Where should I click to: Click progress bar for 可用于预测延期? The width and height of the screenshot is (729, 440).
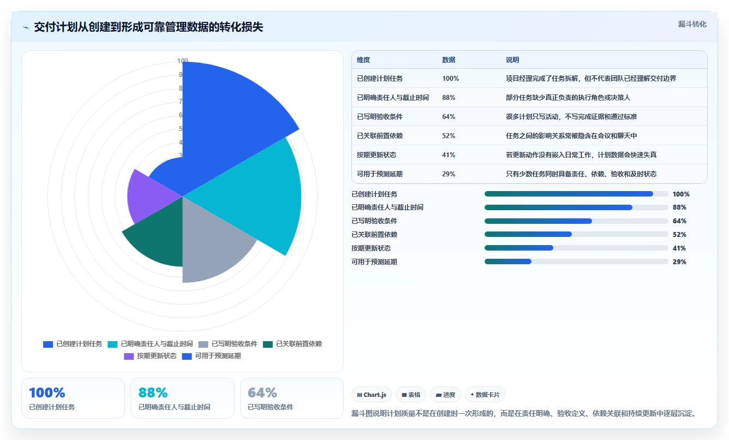[x=576, y=261]
